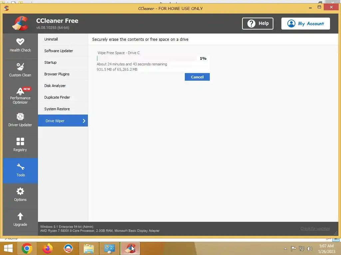Minimize the CCleaner window

[x=310, y=8]
